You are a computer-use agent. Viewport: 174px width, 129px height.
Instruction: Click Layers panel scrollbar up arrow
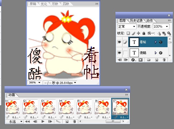170,39
